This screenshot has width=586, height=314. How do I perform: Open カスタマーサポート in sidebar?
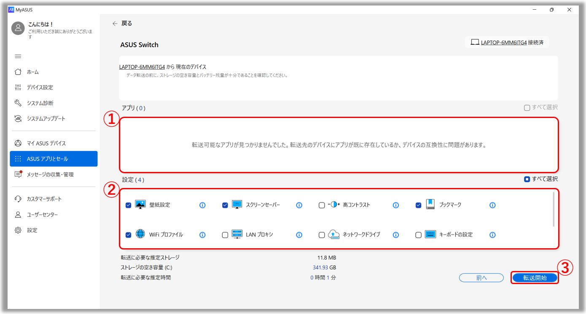[38, 199]
